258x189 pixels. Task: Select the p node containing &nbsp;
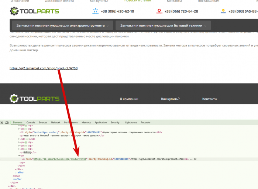[x=28, y=152]
